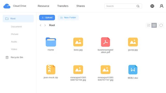Click the Root label in sidebar
The height and width of the screenshot is (93, 166).
click(13, 19)
